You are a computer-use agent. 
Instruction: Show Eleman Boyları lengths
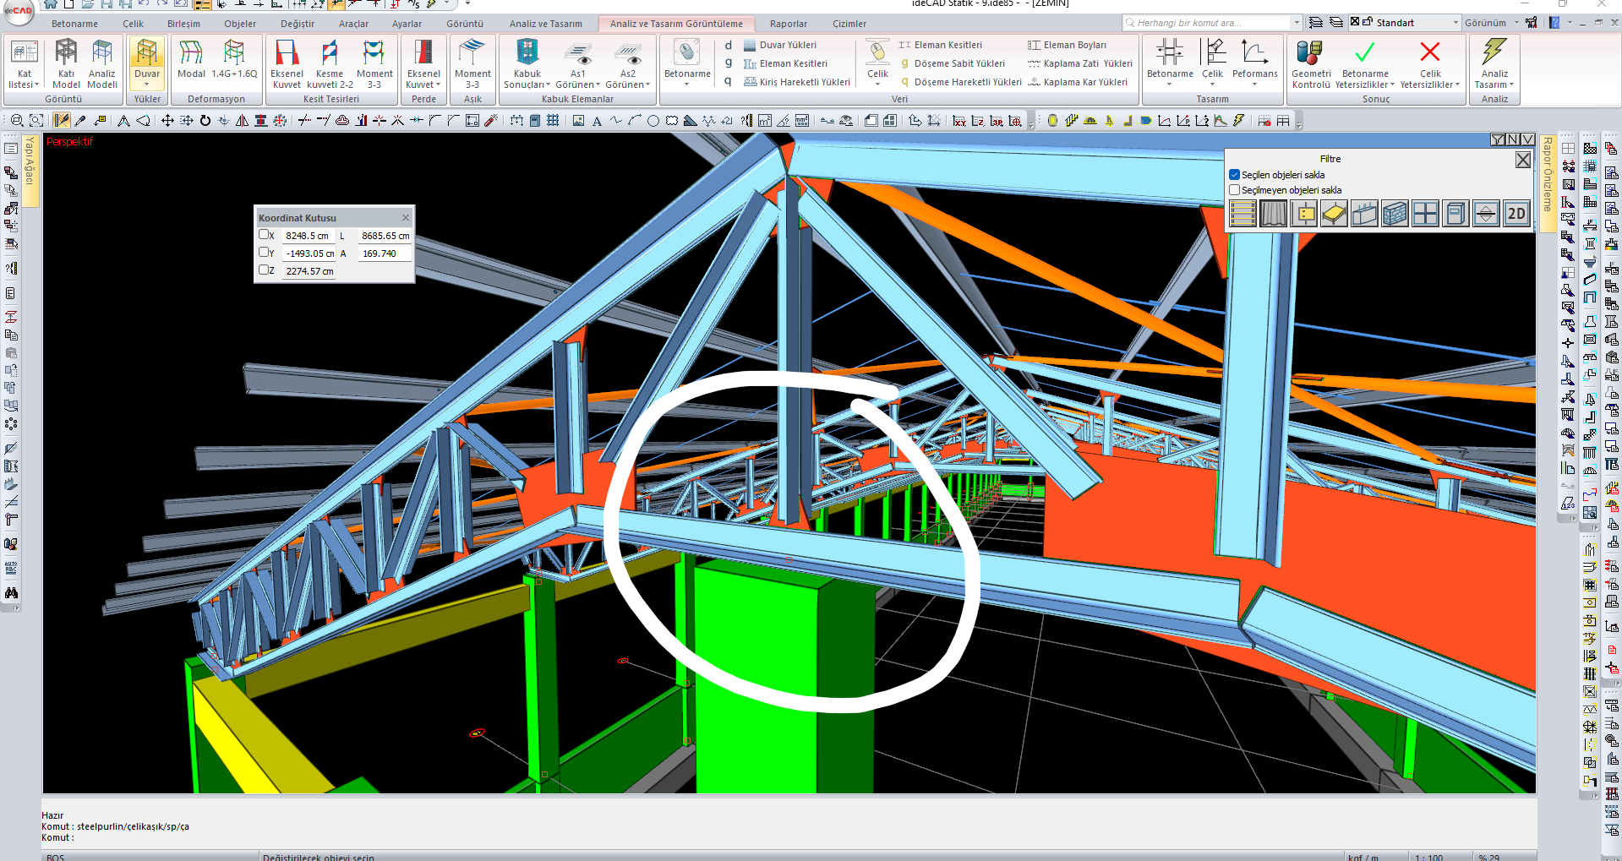point(1067,45)
